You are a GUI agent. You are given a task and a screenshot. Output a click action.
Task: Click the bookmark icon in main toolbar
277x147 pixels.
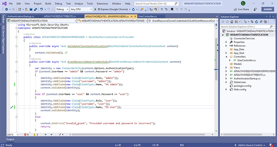pos(172,9)
